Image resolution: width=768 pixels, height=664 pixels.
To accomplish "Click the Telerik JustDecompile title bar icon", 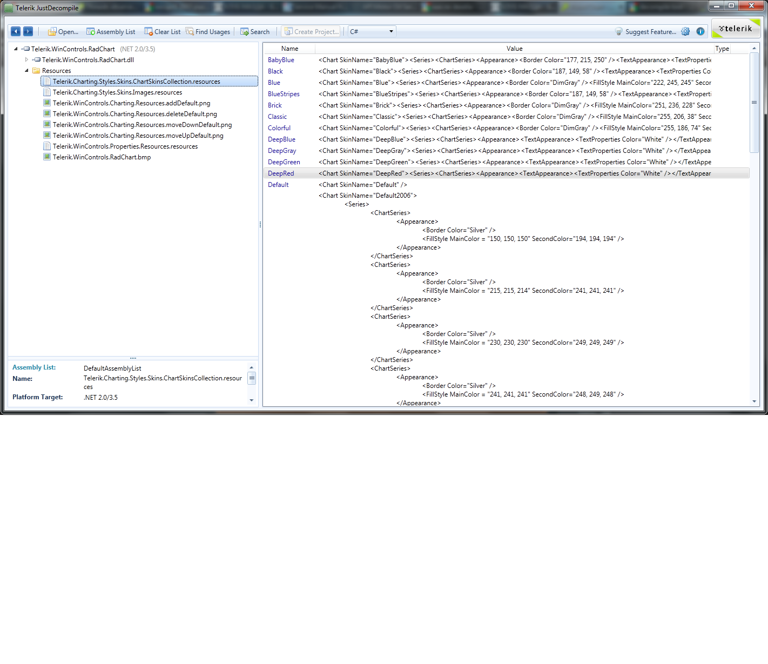I will coord(9,8).
